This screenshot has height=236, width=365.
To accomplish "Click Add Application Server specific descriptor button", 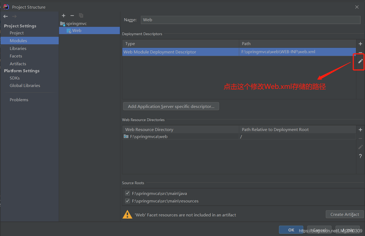I will coord(171,106).
